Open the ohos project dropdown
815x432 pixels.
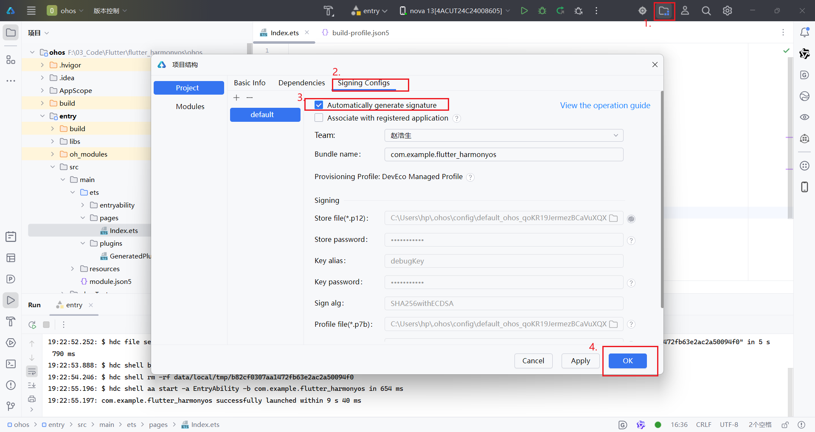tap(65, 11)
